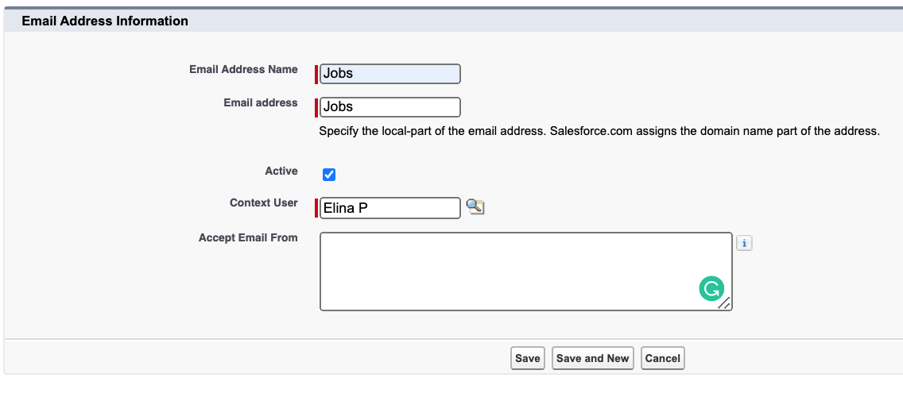This screenshot has height=397, width=903.
Task: Uncheck the Active checkbox
Action: tap(329, 175)
